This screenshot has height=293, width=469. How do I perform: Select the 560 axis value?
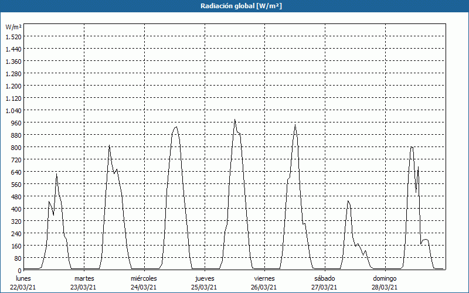click(16, 184)
